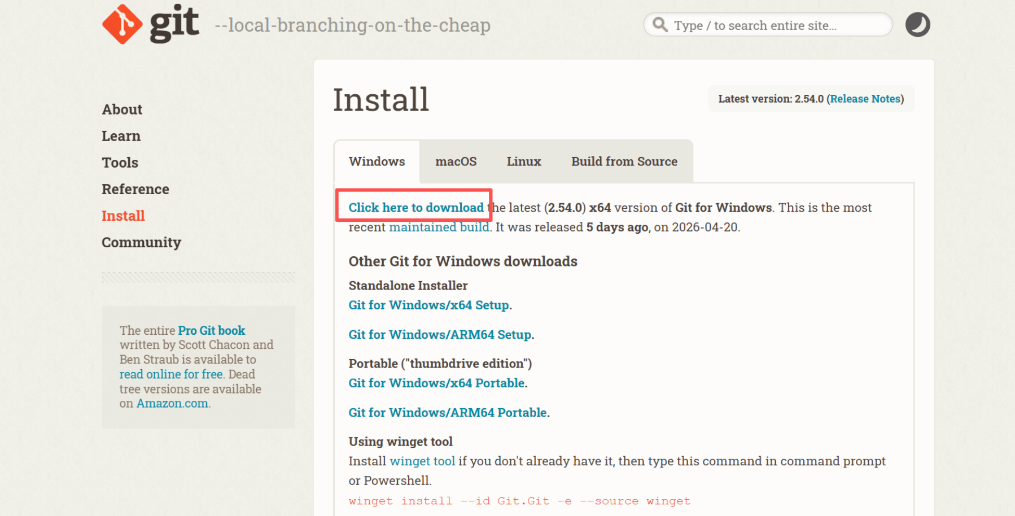Screen dimensions: 1015x516
Task: Open the macOS install tab
Action: click(x=456, y=161)
